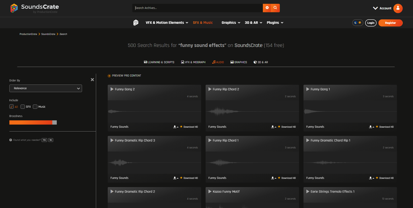Image resolution: width=413 pixels, height=208 pixels.
Task: Expand the Account dropdown chevron
Action: [375, 8]
